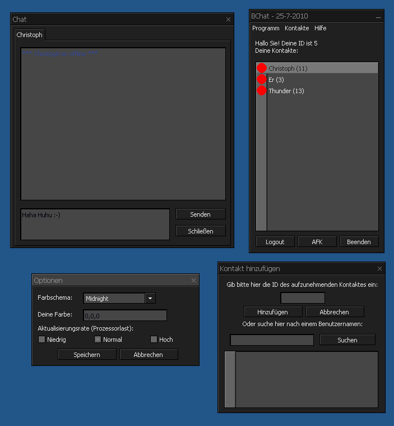Click the red status icon beside Thunder

261,90
